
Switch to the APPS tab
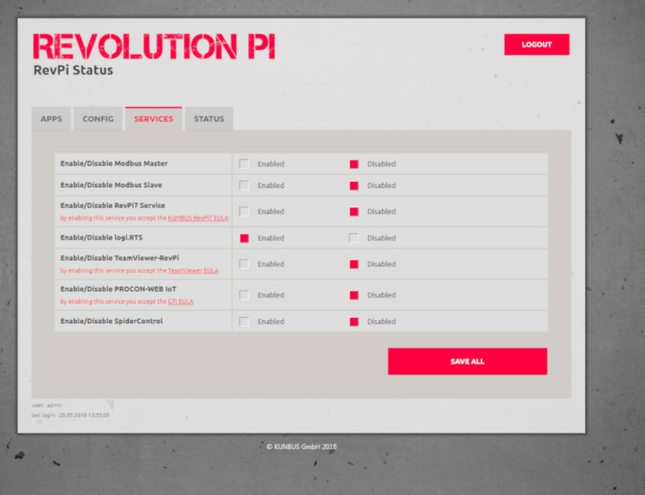51,118
